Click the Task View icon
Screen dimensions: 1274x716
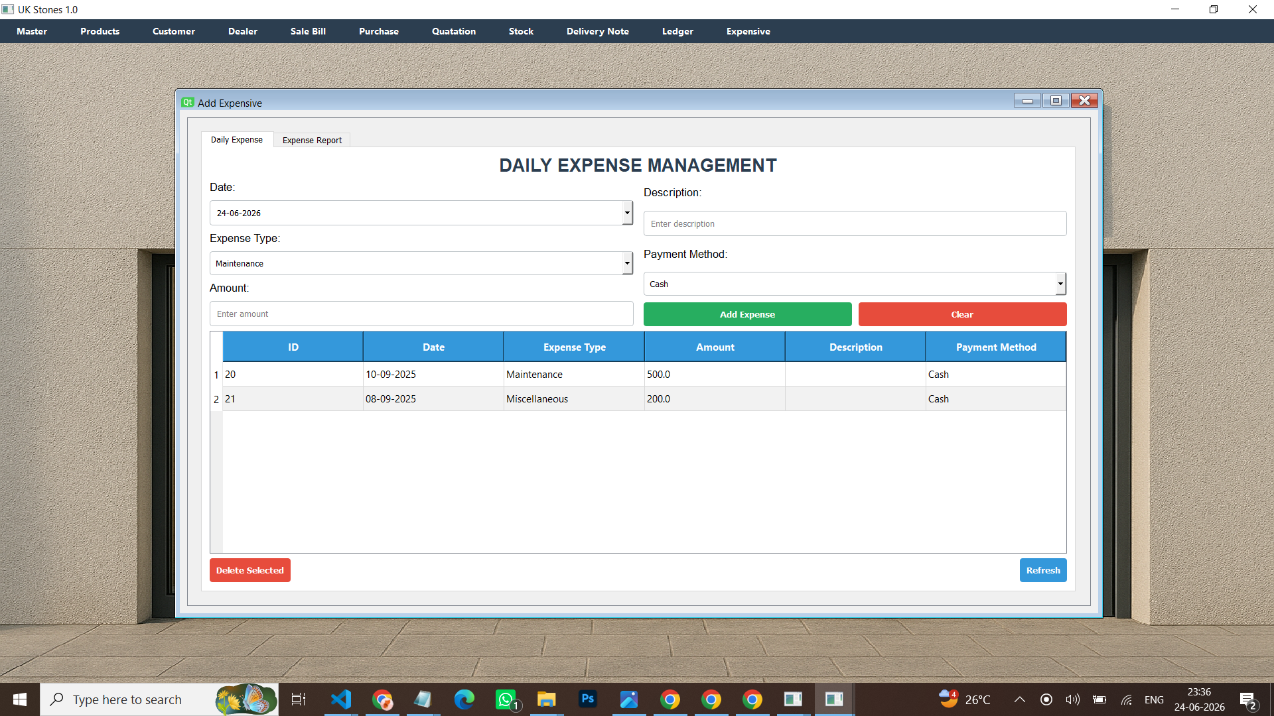[299, 699]
